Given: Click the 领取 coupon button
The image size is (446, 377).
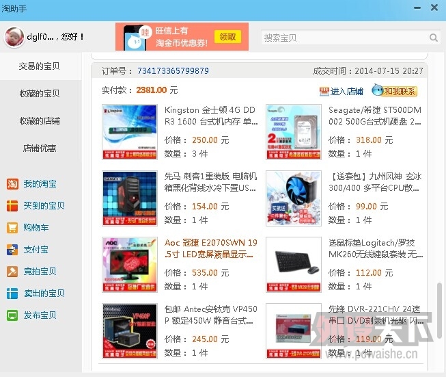Looking at the screenshot, I should click(227, 37).
